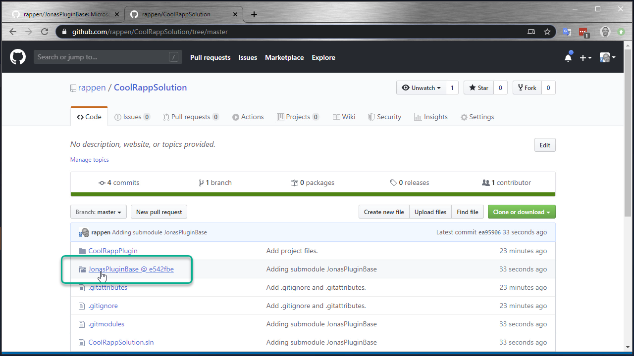Go back to the previous page

[13, 32]
